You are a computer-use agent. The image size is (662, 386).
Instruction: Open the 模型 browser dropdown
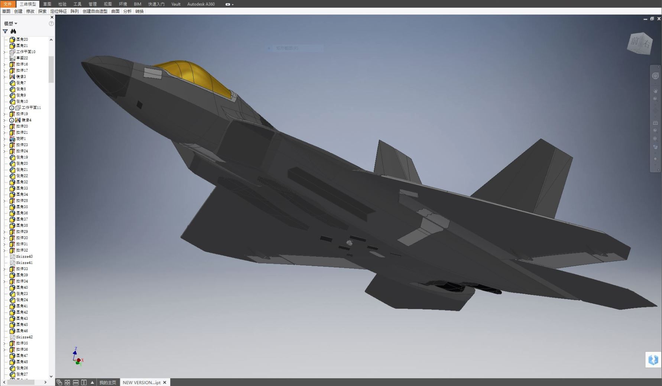[10, 23]
